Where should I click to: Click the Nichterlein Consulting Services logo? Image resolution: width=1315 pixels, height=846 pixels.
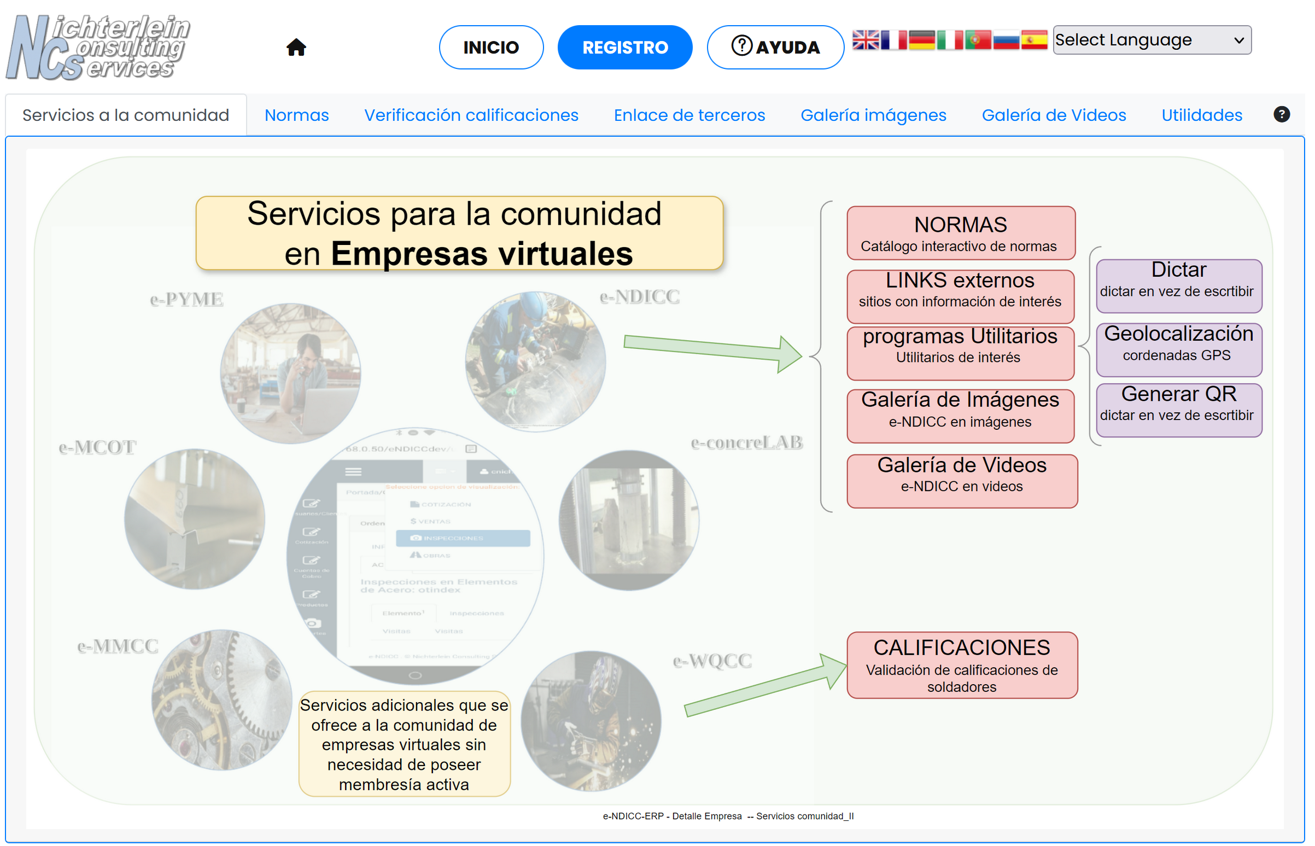click(99, 47)
